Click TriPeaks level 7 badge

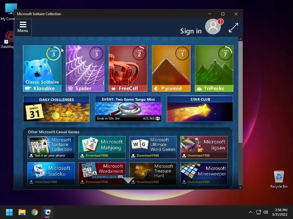point(225,53)
